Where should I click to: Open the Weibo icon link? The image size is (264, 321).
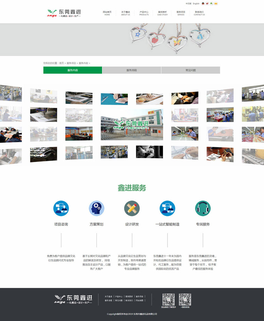coord(208,3)
